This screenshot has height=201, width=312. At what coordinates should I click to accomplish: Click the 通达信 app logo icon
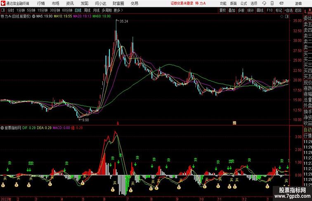3,3
